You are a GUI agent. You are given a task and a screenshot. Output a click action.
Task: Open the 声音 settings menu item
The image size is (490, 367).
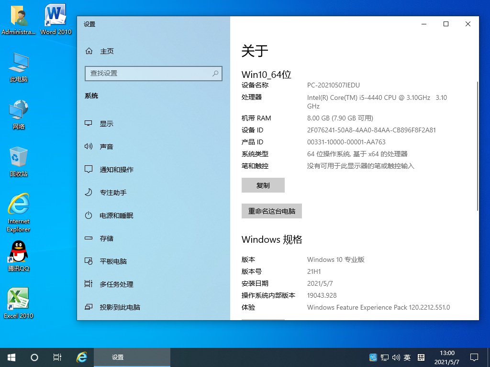153,146
